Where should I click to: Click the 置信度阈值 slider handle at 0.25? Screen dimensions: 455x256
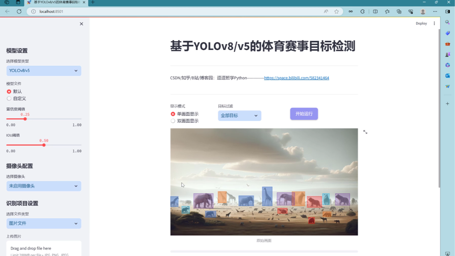[25, 119]
